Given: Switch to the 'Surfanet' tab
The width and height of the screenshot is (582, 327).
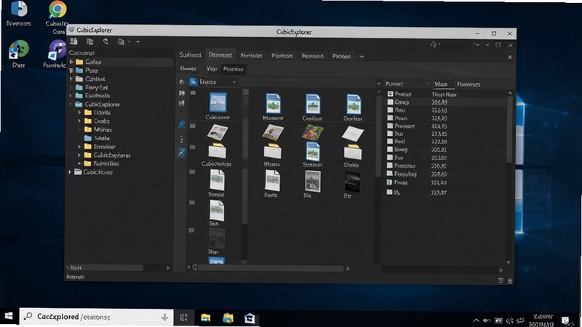Looking at the screenshot, I should 191,55.
